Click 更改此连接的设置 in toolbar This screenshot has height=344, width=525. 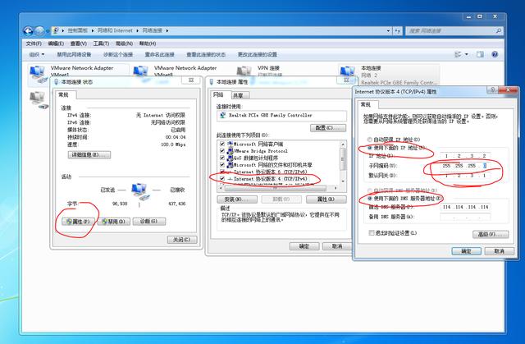(257, 54)
